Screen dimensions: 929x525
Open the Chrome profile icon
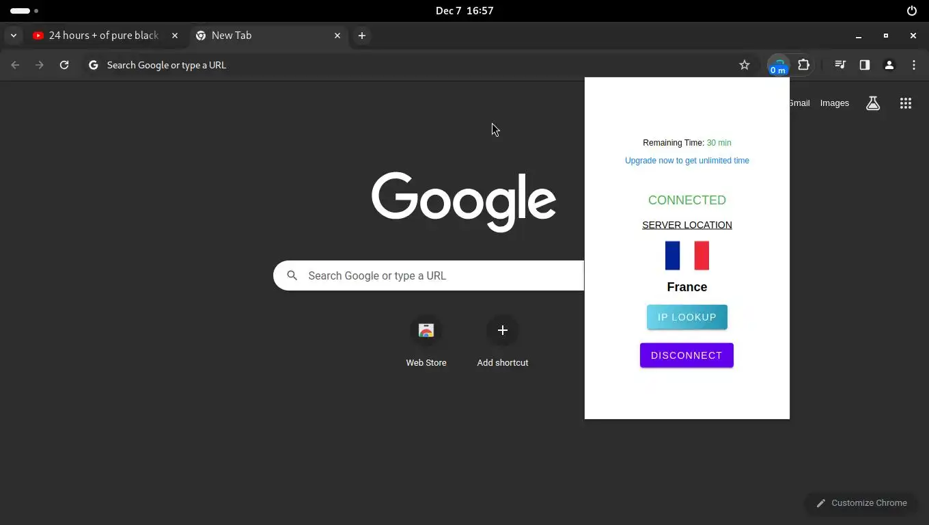click(x=889, y=65)
